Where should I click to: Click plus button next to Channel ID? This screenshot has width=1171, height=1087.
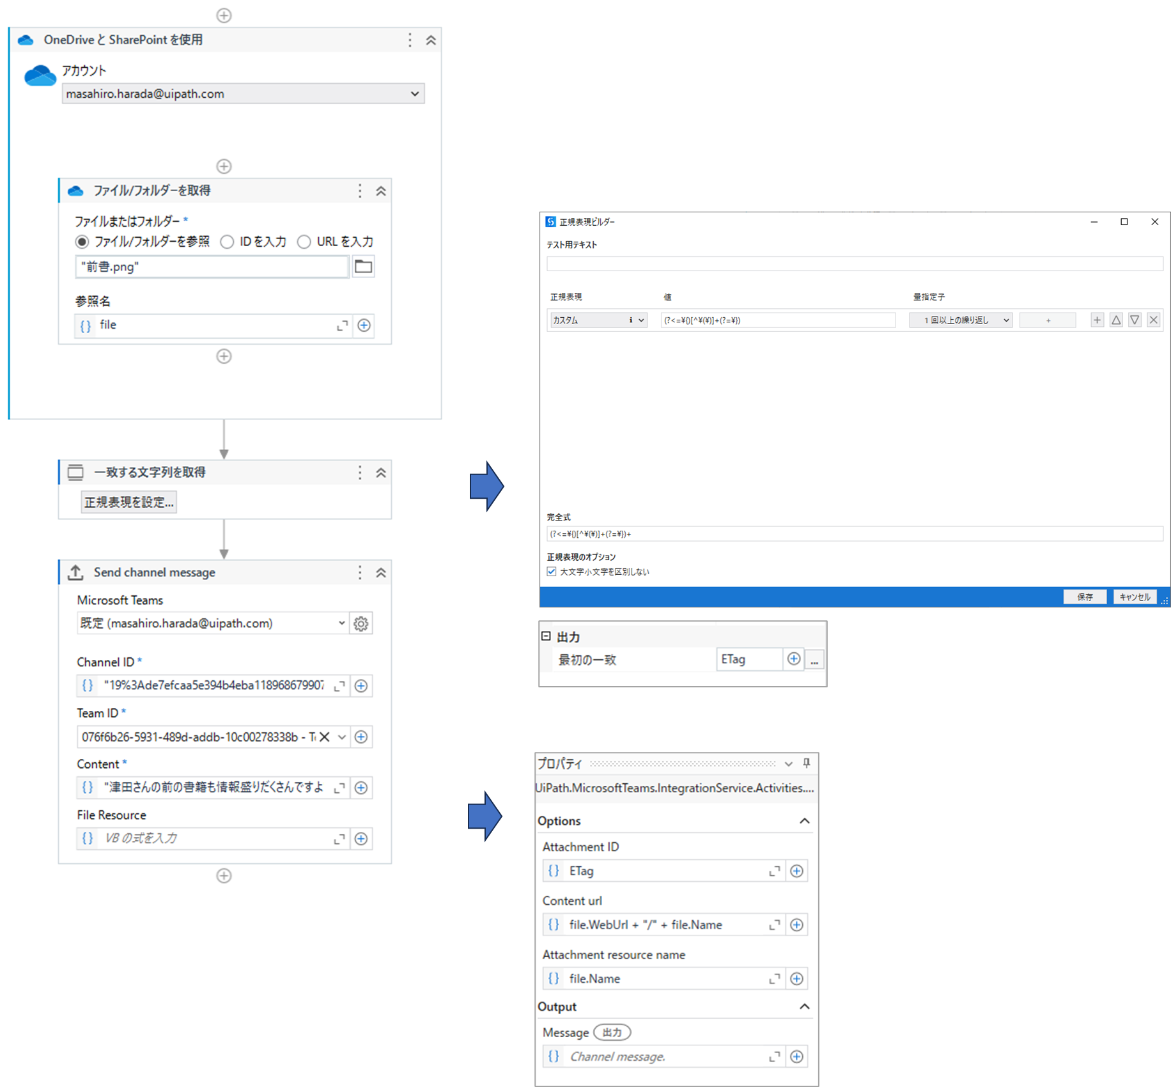tap(361, 685)
